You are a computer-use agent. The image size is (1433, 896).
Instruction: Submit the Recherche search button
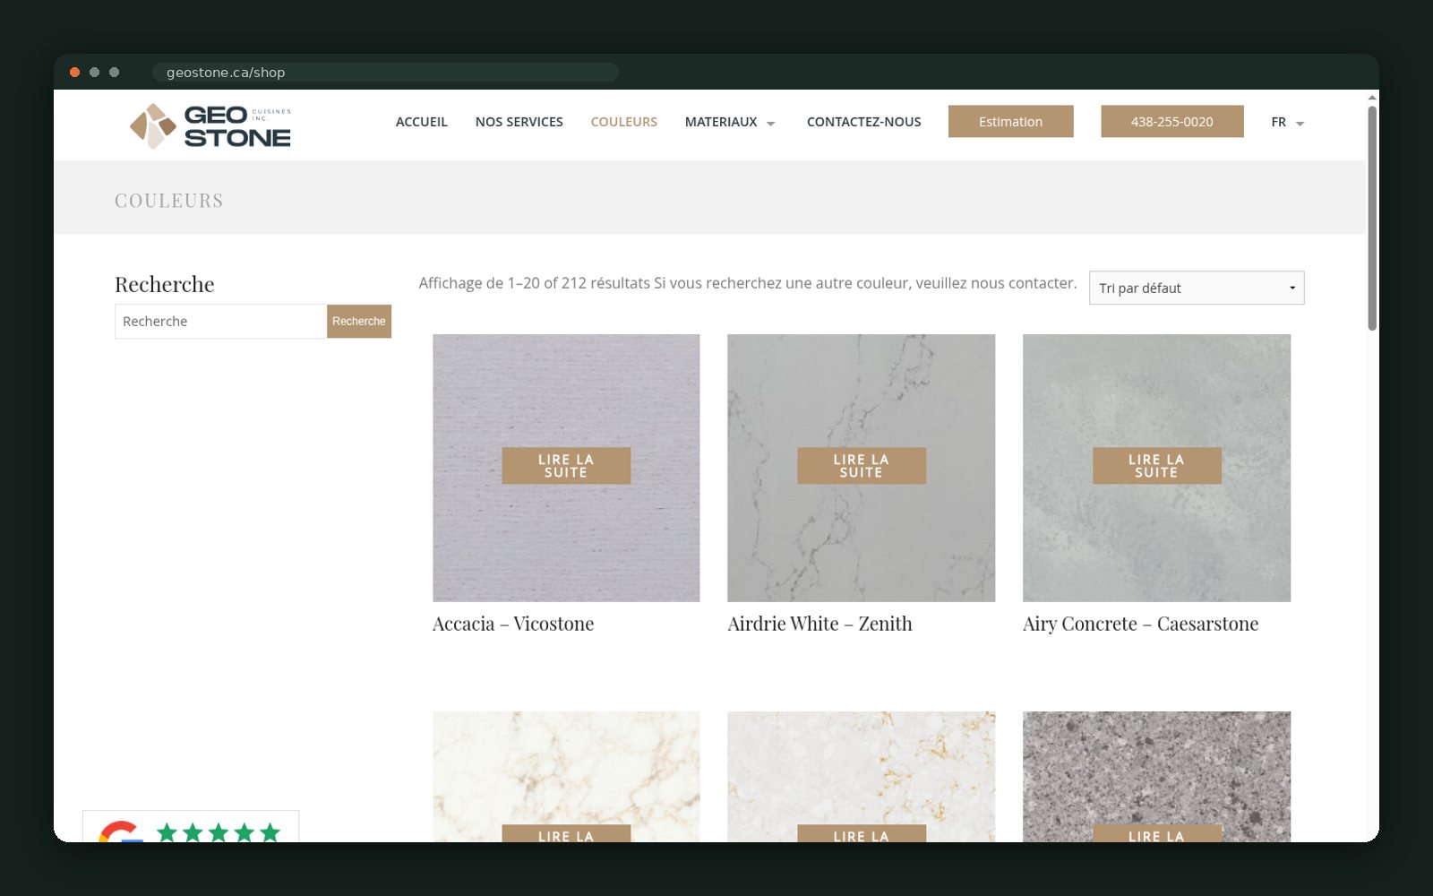pyautogui.click(x=359, y=322)
